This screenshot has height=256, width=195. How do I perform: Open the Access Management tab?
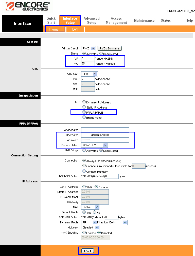point(116,21)
